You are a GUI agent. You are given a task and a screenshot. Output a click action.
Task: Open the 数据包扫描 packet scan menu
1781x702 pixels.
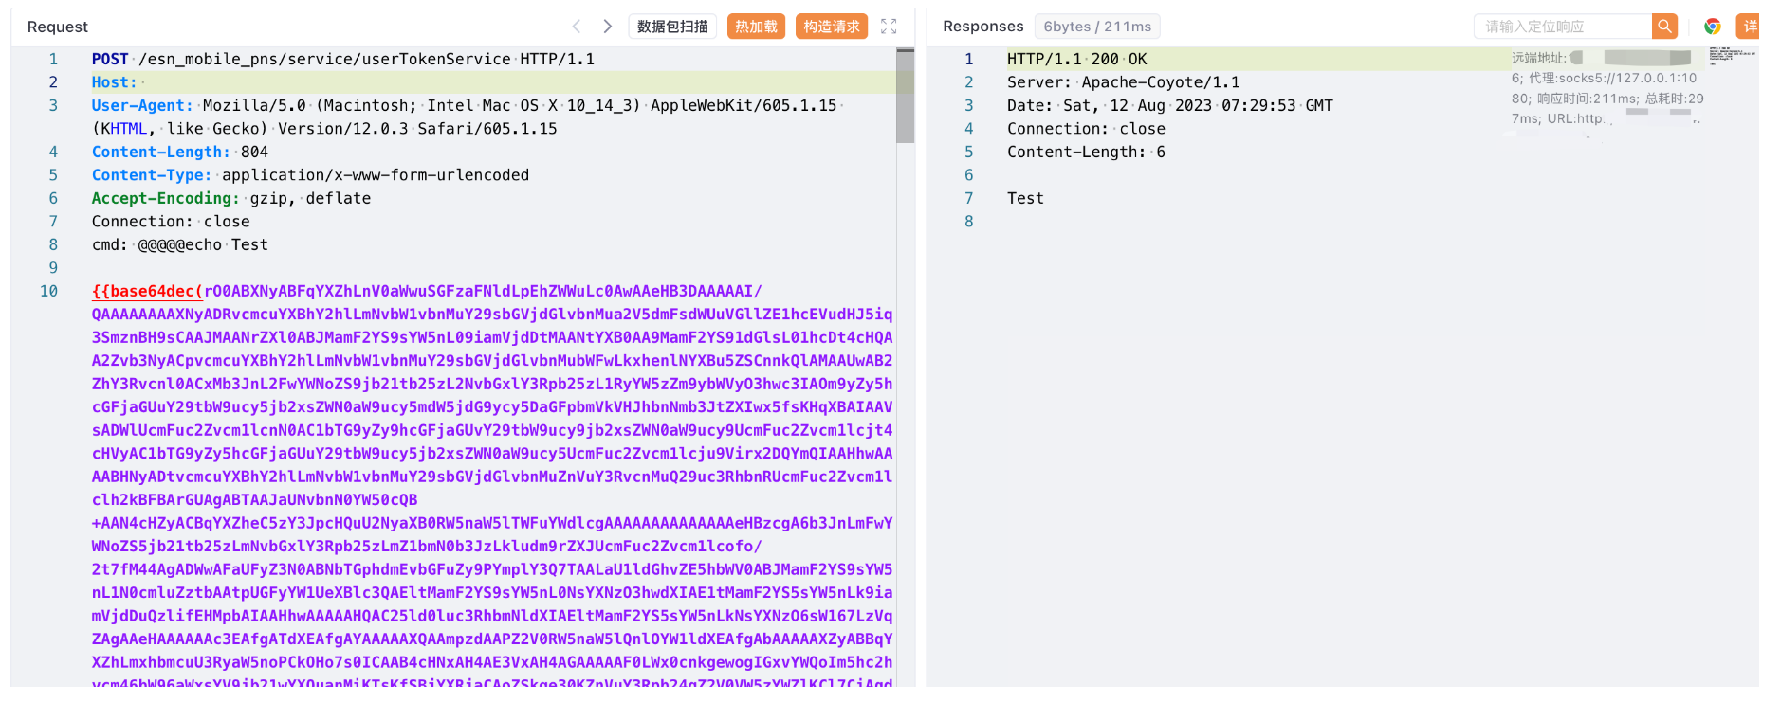click(x=672, y=27)
